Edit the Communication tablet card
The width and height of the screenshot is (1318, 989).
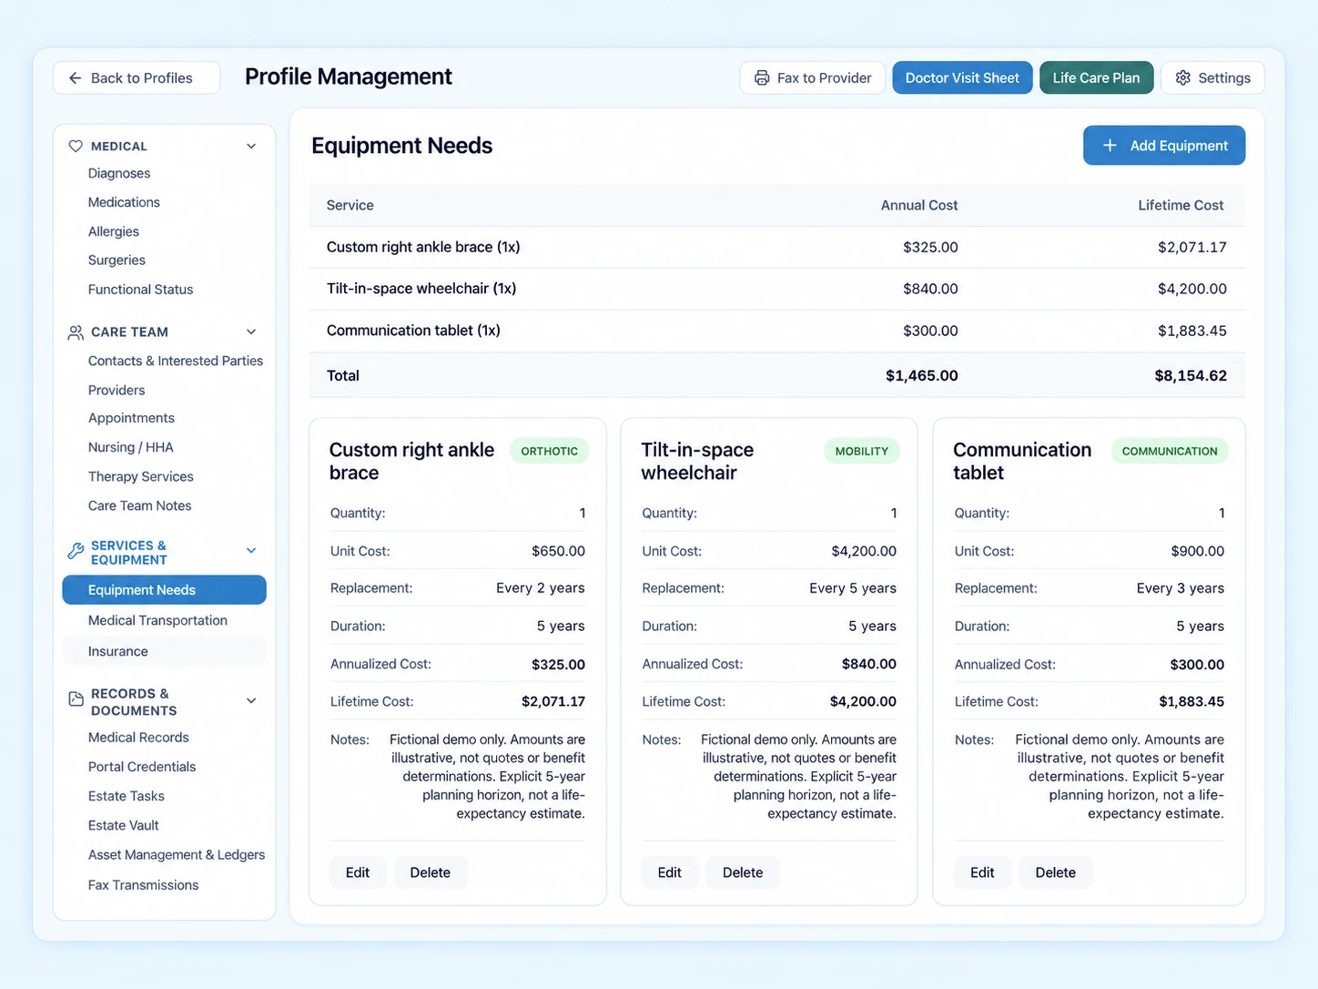click(x=982, y=872)
